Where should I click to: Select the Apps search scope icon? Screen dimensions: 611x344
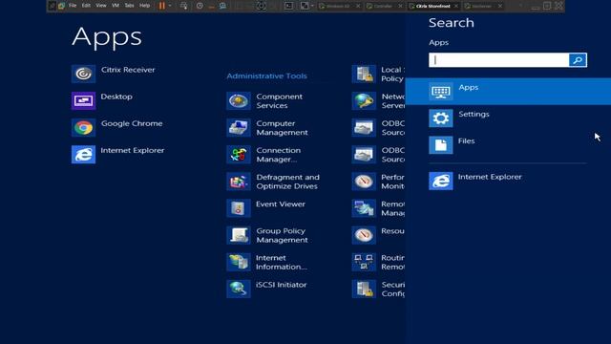[441, 92]
